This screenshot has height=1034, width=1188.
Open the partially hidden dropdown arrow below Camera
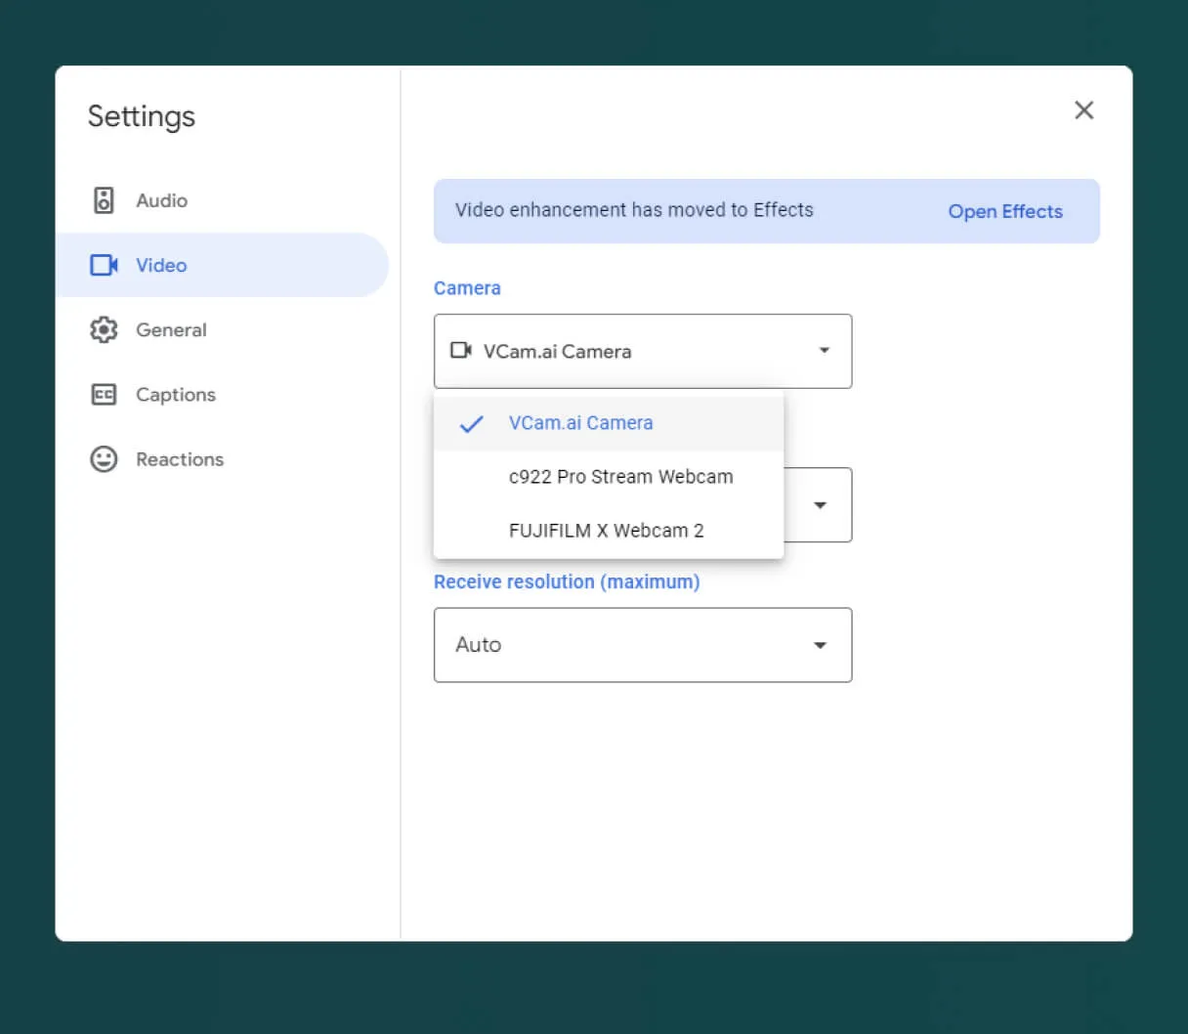click(x=820, y=505)
